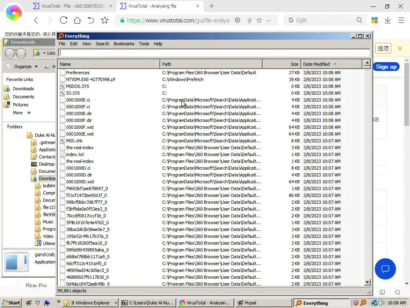
Task: Open Downloads in Favorite Links
Action: click(x=23, y=89)
